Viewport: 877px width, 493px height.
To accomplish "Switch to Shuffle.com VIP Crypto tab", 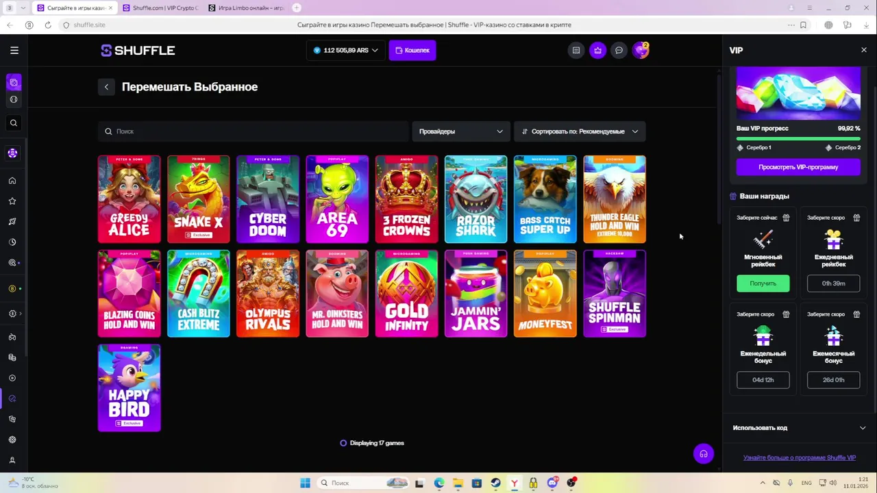I will [x=160, y=8].
